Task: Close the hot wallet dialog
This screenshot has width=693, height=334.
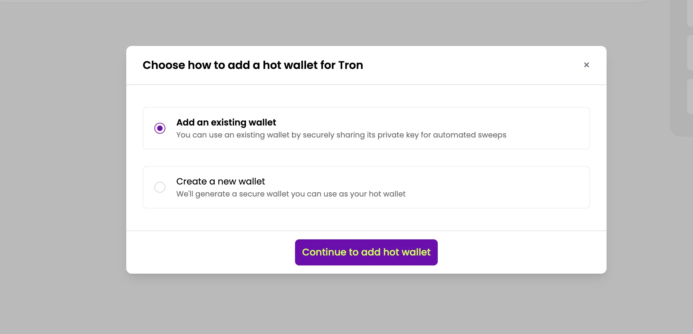Action: (x=586, y=65)
